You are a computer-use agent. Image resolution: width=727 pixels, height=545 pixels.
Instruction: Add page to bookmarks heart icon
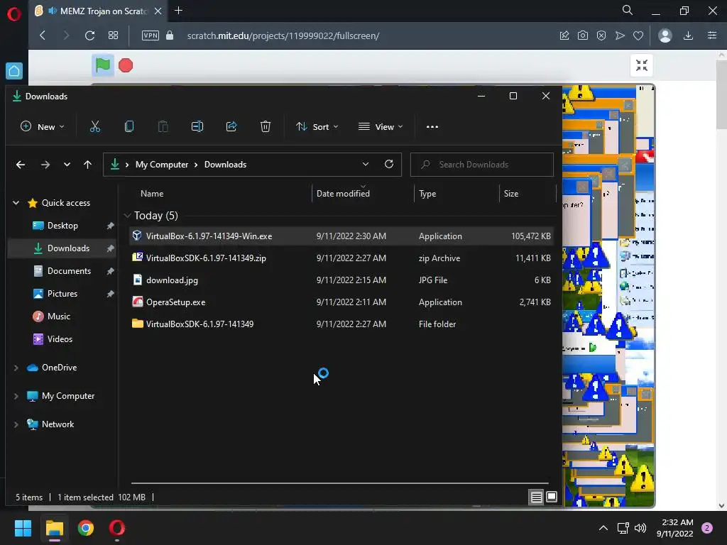[638, 35]
